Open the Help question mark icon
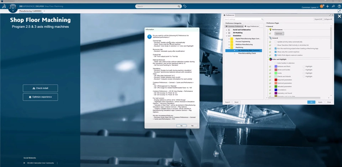342x167 pixels. tap(339, 6)
